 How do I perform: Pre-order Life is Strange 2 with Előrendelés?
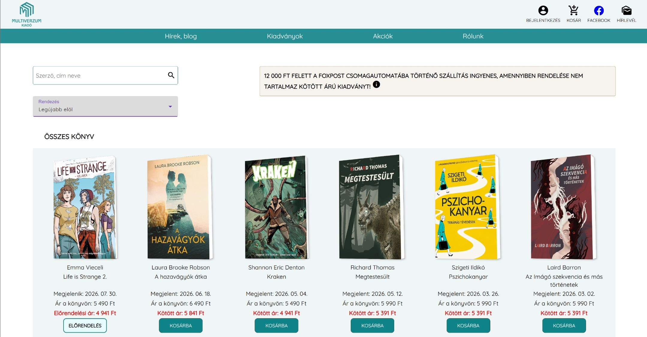tap(85, 325)
